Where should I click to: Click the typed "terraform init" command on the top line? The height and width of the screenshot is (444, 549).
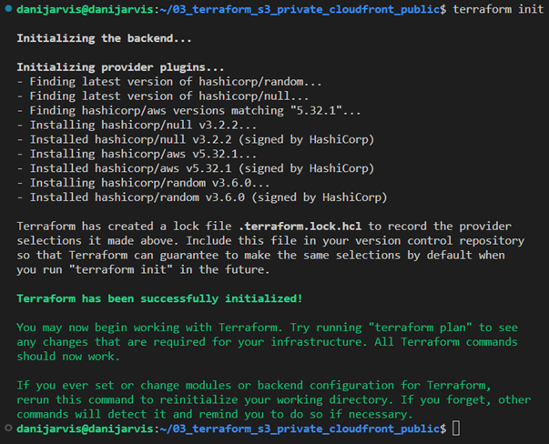[494, 8]
